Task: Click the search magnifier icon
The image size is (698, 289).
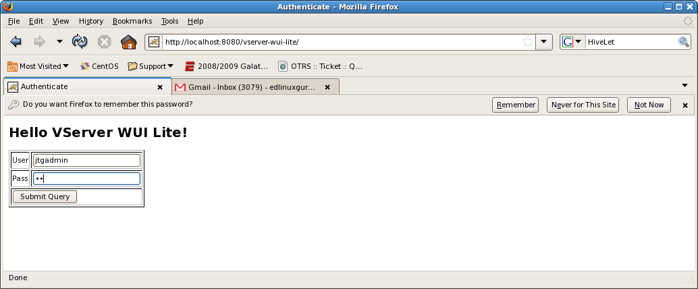Action: pyautogui.click(x=684, y=42)
